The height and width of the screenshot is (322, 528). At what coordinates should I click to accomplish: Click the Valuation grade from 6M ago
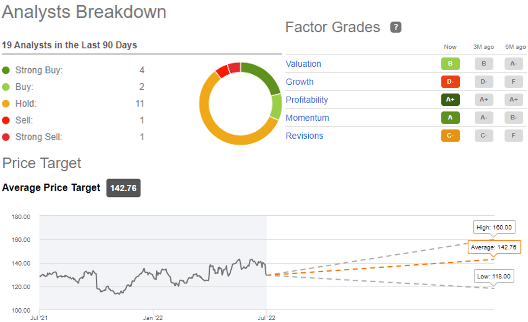click(x=513, y=64)
